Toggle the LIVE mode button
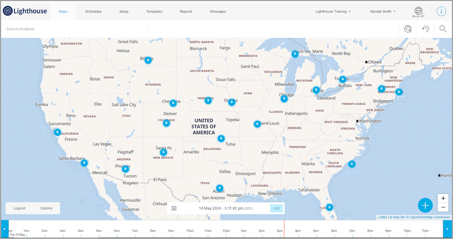This screenshot has height=239, width=453. coord(276,209)
